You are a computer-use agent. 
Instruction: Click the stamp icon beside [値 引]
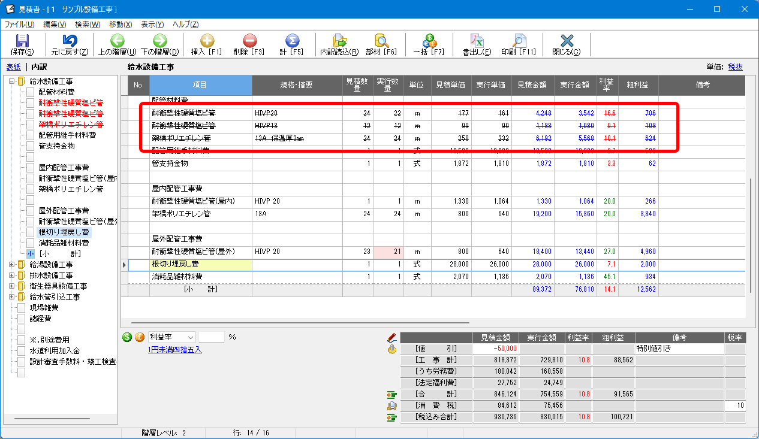point(393,349)
